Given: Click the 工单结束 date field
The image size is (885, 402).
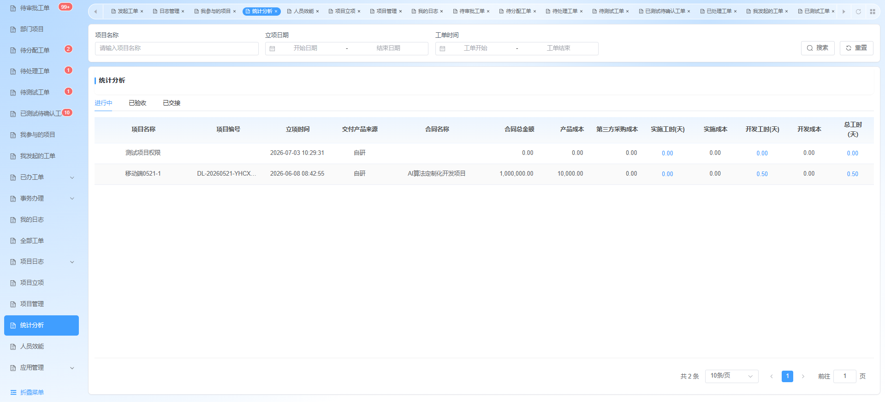Looking at the screenshot, I should point(558,48).
